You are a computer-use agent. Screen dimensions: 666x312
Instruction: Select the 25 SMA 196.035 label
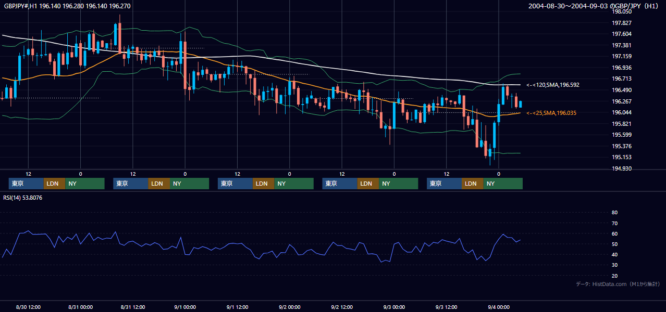click(551, 113)
